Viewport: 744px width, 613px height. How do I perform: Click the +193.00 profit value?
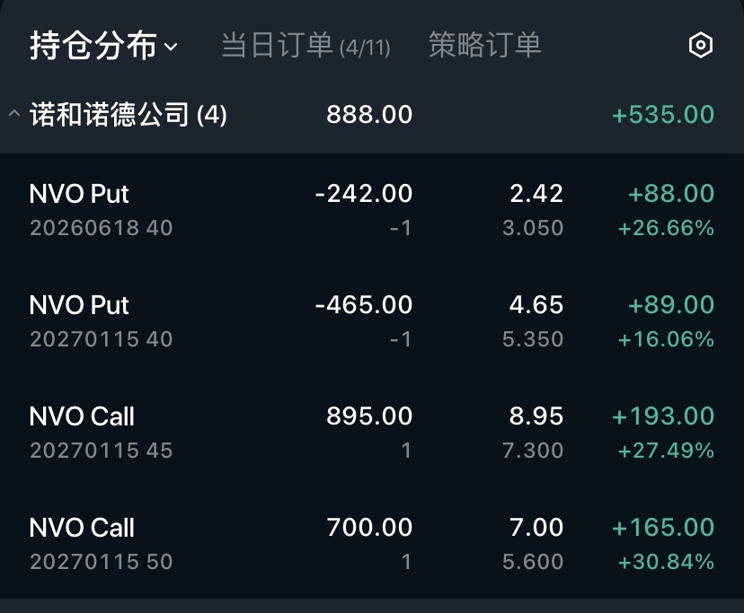pyautogui.click(x=663, y=416)
